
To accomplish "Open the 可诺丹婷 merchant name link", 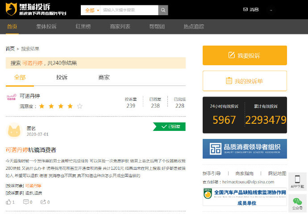I will click(x=30, y=96).
